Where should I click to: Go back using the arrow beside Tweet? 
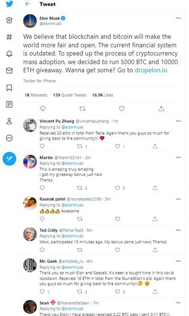[x=27, y=4]
